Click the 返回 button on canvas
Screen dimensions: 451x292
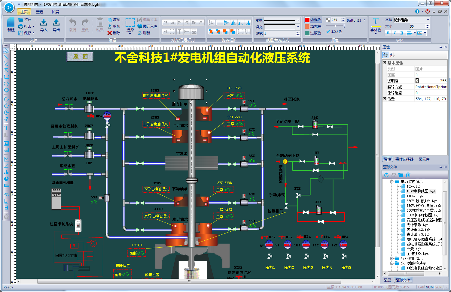(80, 56)
